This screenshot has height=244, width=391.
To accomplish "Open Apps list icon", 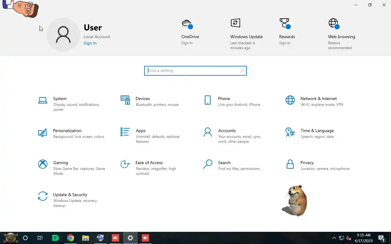I will point(125,132).
